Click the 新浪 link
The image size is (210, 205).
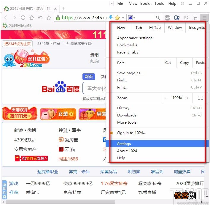[19, 130]
